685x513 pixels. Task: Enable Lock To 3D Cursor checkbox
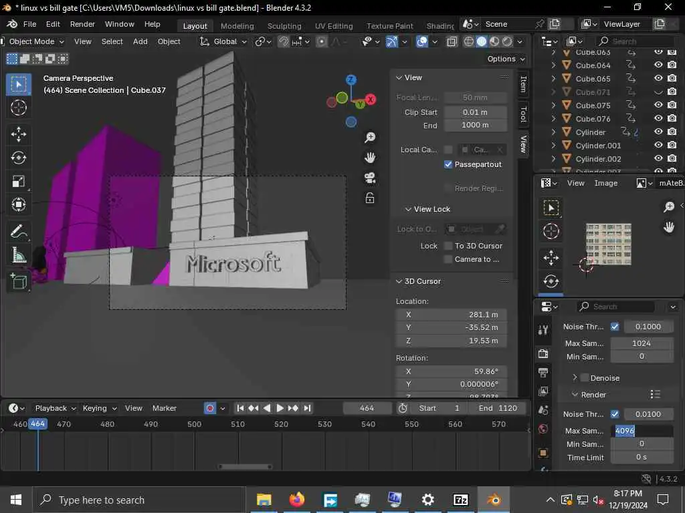(x=448, y=246)
